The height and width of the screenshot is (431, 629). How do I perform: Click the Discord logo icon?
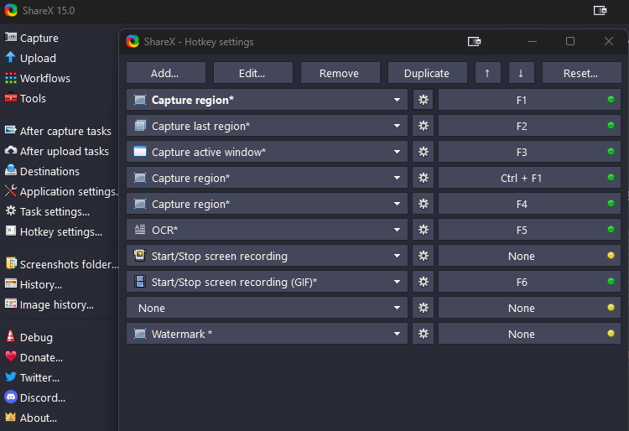[x=11, y=397]
